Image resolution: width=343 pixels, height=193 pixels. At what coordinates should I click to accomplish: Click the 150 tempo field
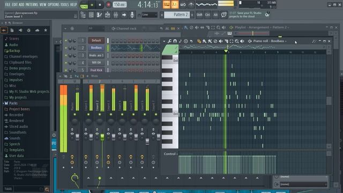120,5
